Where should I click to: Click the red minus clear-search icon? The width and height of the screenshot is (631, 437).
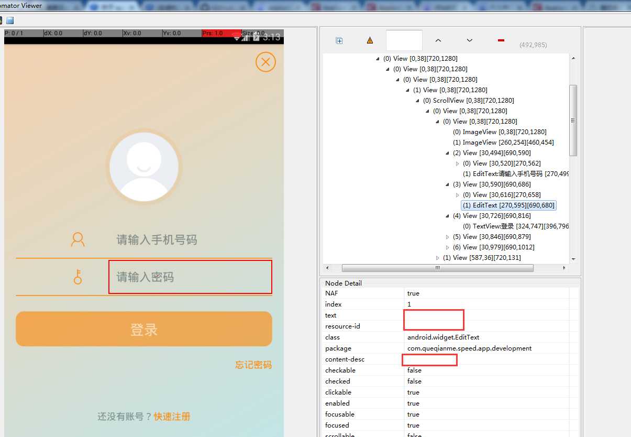[x=501, y=40]
